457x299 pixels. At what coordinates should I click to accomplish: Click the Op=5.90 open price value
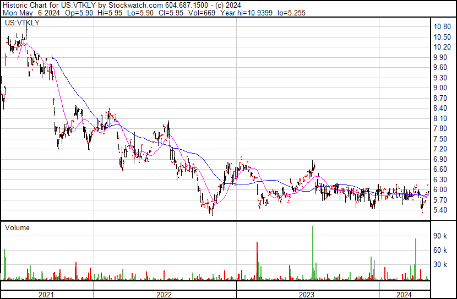click(79, 13)
